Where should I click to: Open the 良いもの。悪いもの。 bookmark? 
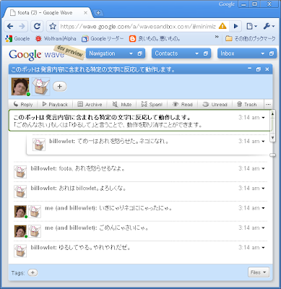(155, 38)
